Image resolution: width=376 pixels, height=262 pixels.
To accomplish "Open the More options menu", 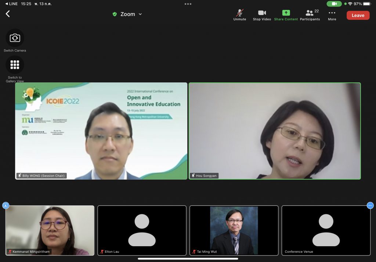I will [332, 15].
